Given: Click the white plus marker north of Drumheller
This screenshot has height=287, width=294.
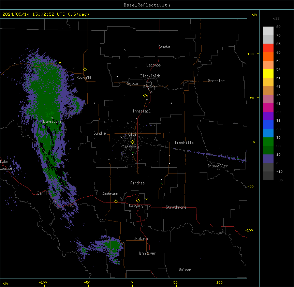Looking at the screenshot, I should [x=209, y=128].
